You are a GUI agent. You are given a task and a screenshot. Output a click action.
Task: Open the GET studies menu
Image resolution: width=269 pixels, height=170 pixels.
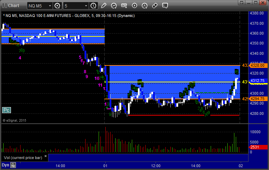124,6
